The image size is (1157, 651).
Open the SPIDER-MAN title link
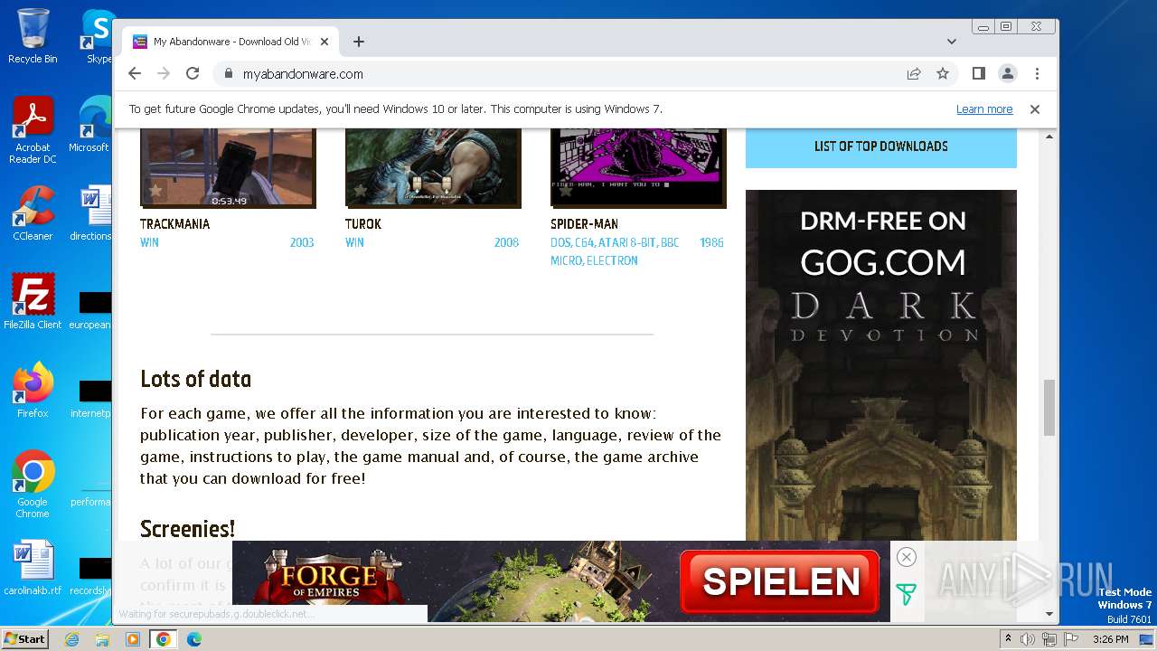coord(584,224)
